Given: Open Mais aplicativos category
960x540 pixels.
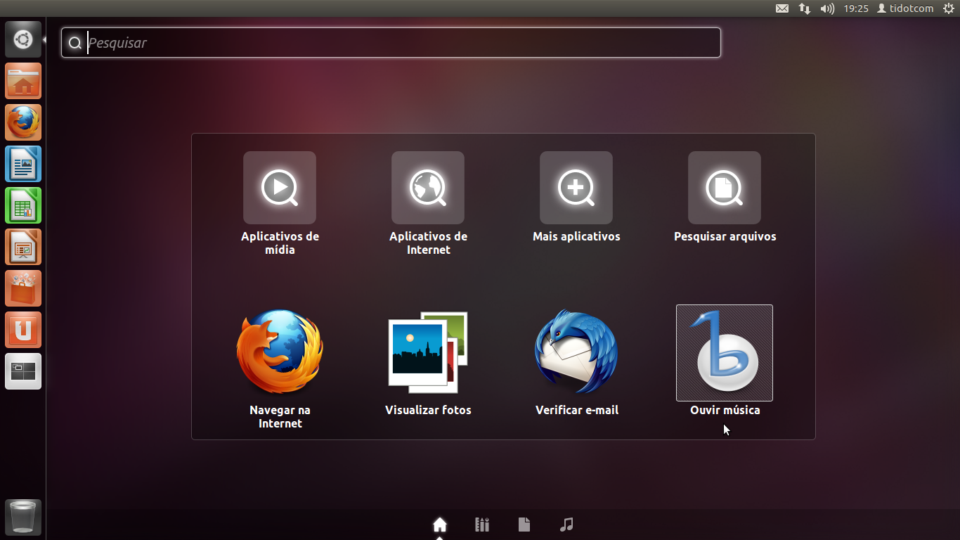Looking at the screenshot, I should [x=576, y=188].
